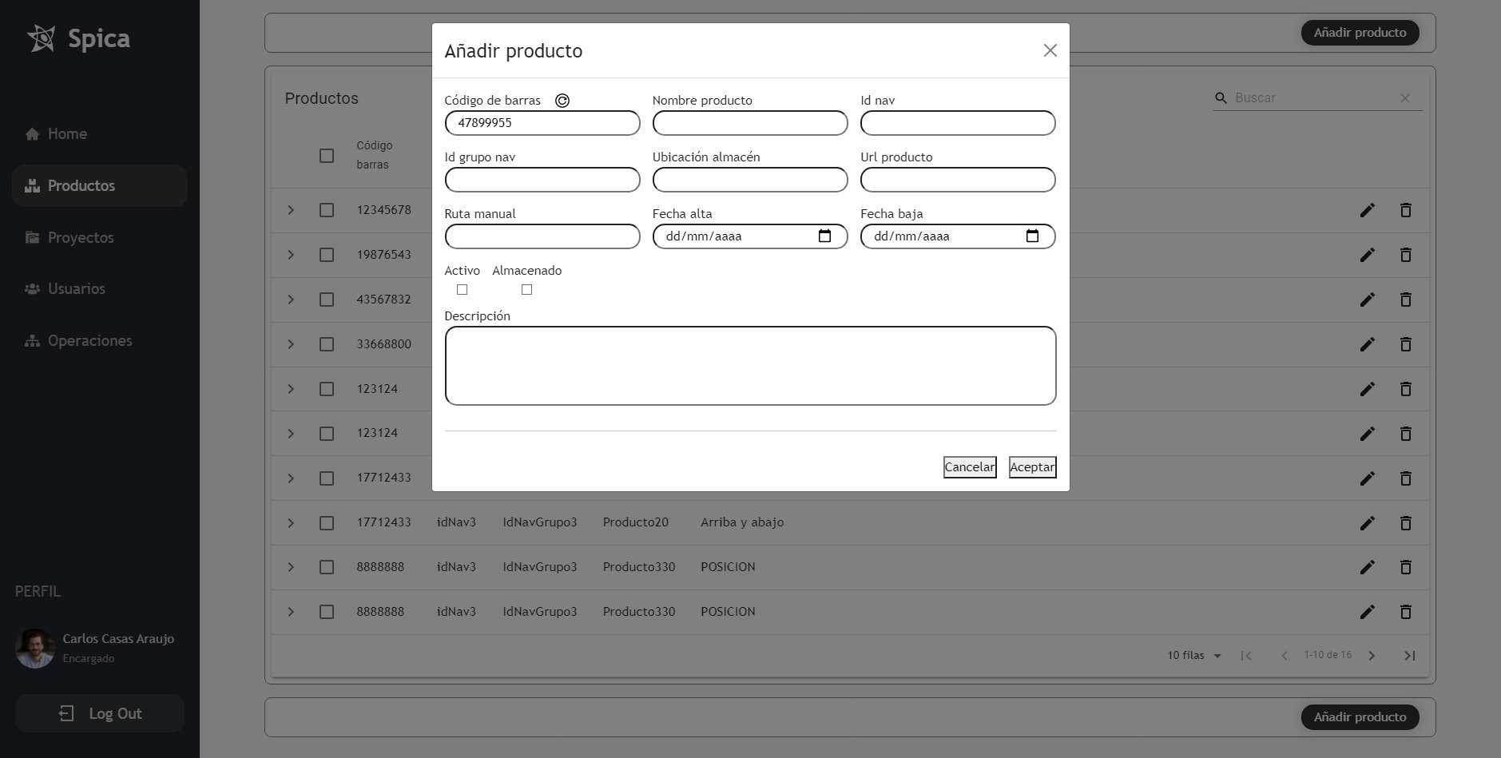This screenshot has height=758, width=1501.
Task: Open the 10 filas rows dropdown
Action: [x=1195, y=656]
